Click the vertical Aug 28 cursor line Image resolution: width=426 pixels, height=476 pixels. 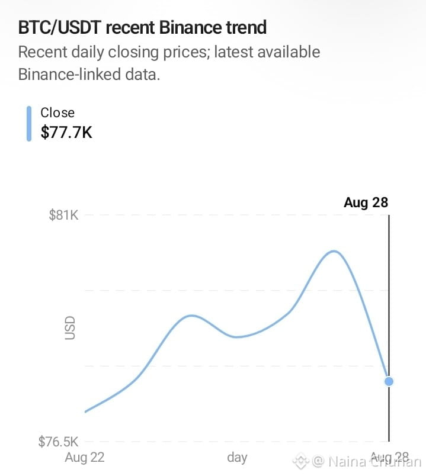[389, 328]
